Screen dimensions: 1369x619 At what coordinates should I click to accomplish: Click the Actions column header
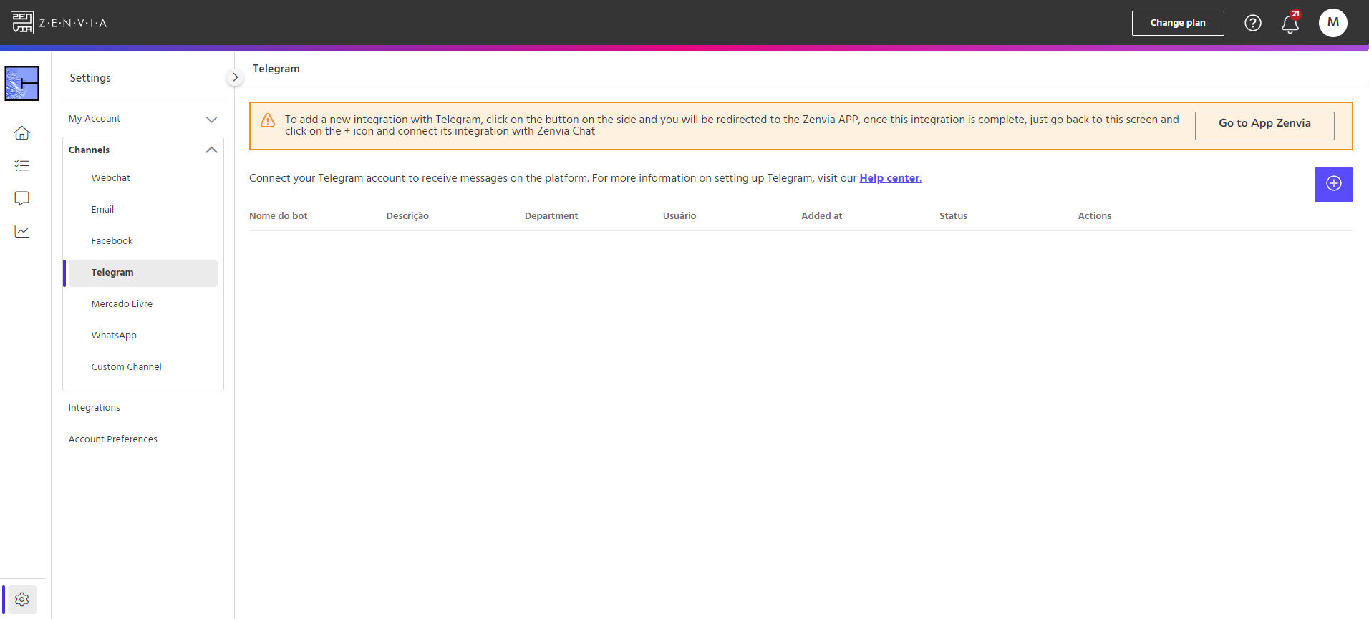(1095, 216)
